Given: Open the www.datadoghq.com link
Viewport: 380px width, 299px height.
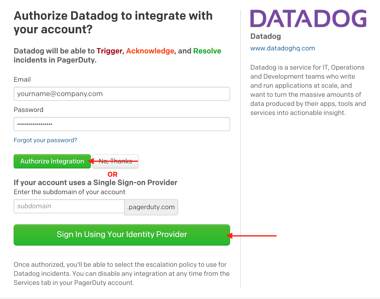Looking at the screenshot, I should point(282,48).
